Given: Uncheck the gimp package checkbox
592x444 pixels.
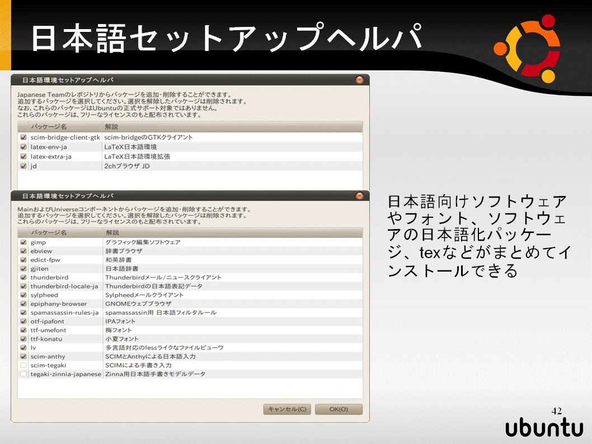Looking at the screenshot, I should tap(24, 242).
